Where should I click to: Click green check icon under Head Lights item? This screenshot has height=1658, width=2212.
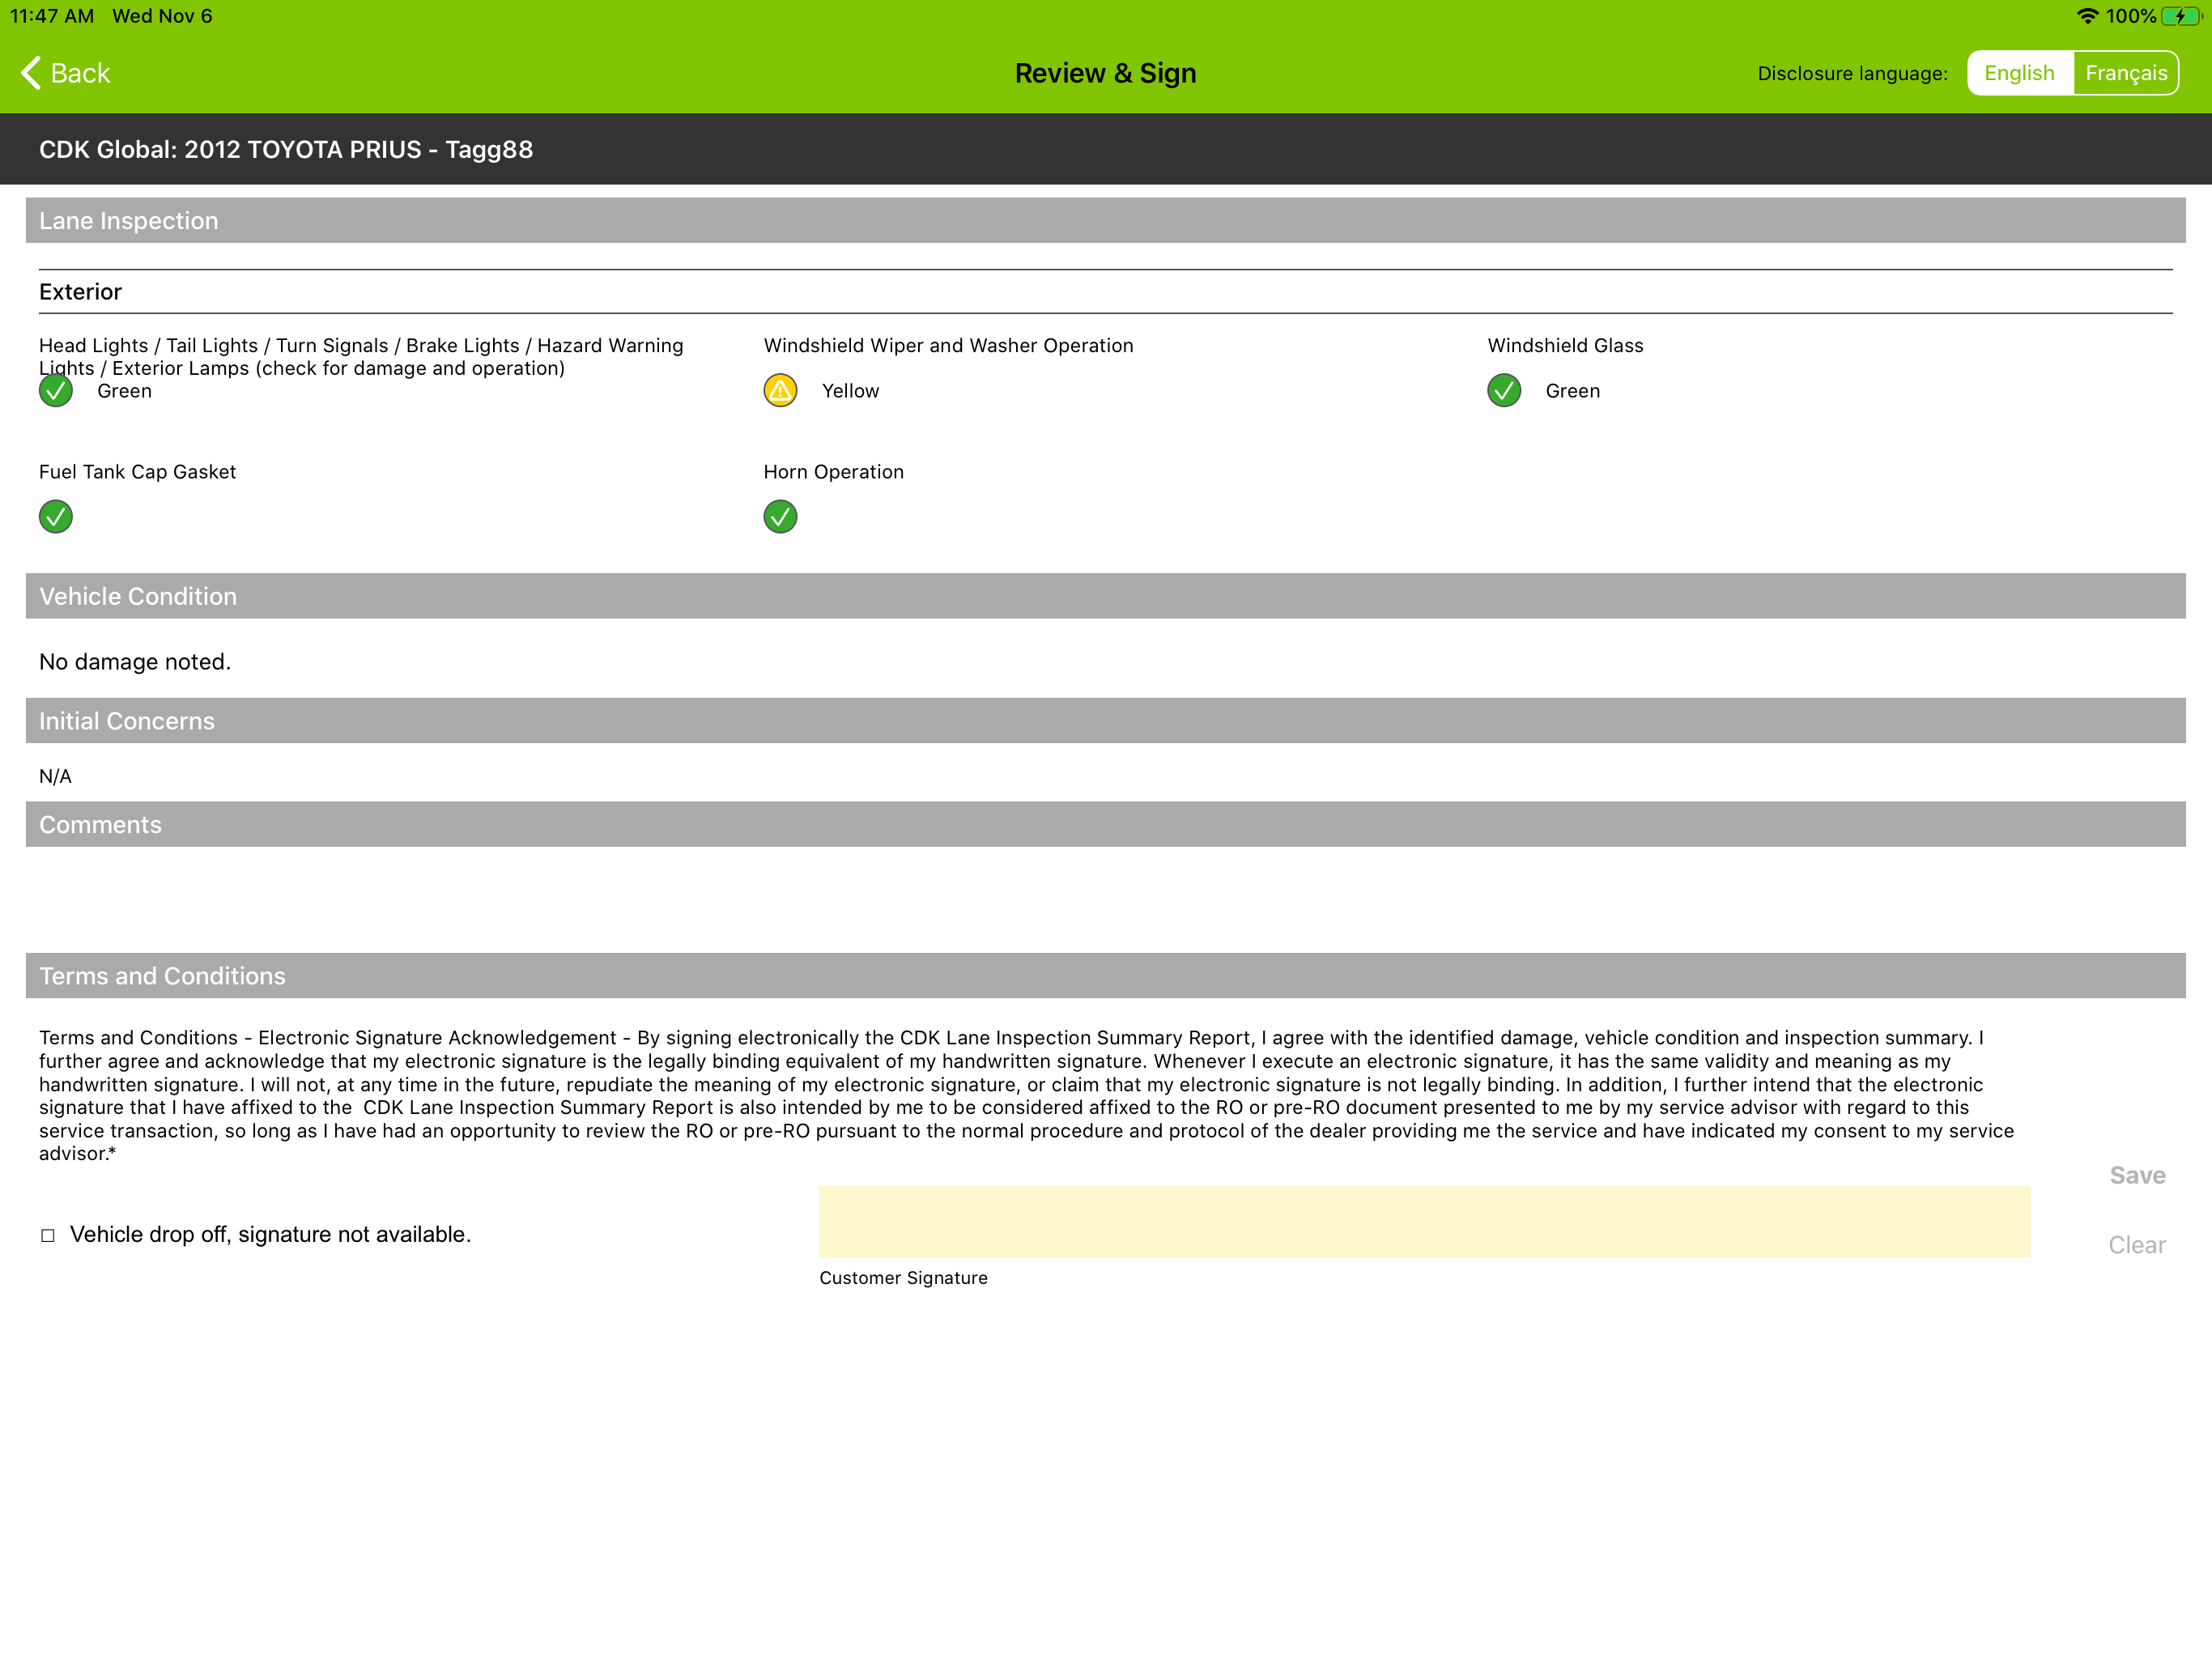[x=56, y=391]
